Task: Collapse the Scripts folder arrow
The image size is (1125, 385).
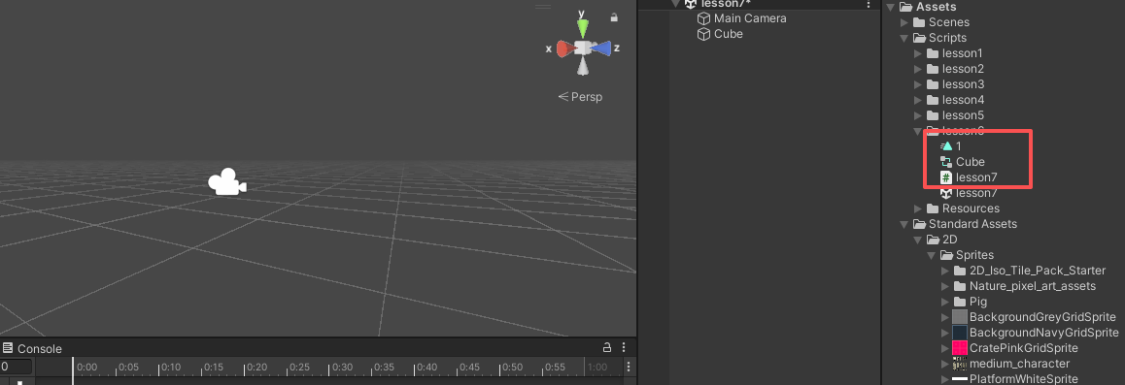Action: (904, 38)
